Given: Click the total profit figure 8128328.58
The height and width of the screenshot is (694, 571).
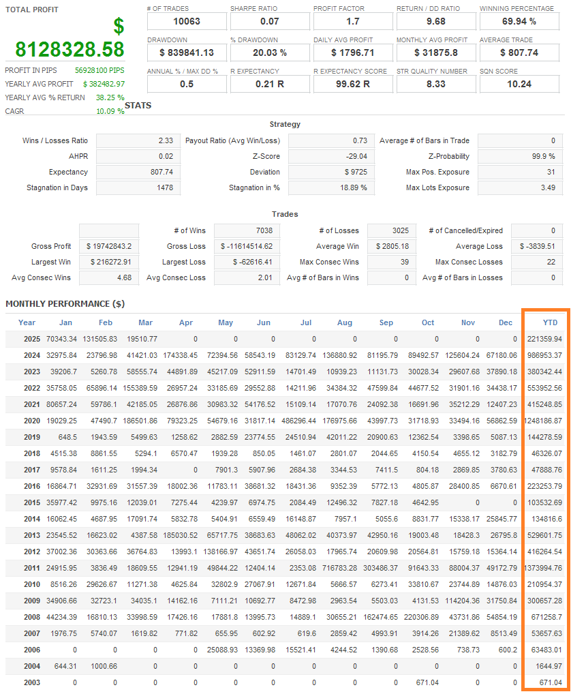Looking at the screenshot, I should click(x=70, y=49).
